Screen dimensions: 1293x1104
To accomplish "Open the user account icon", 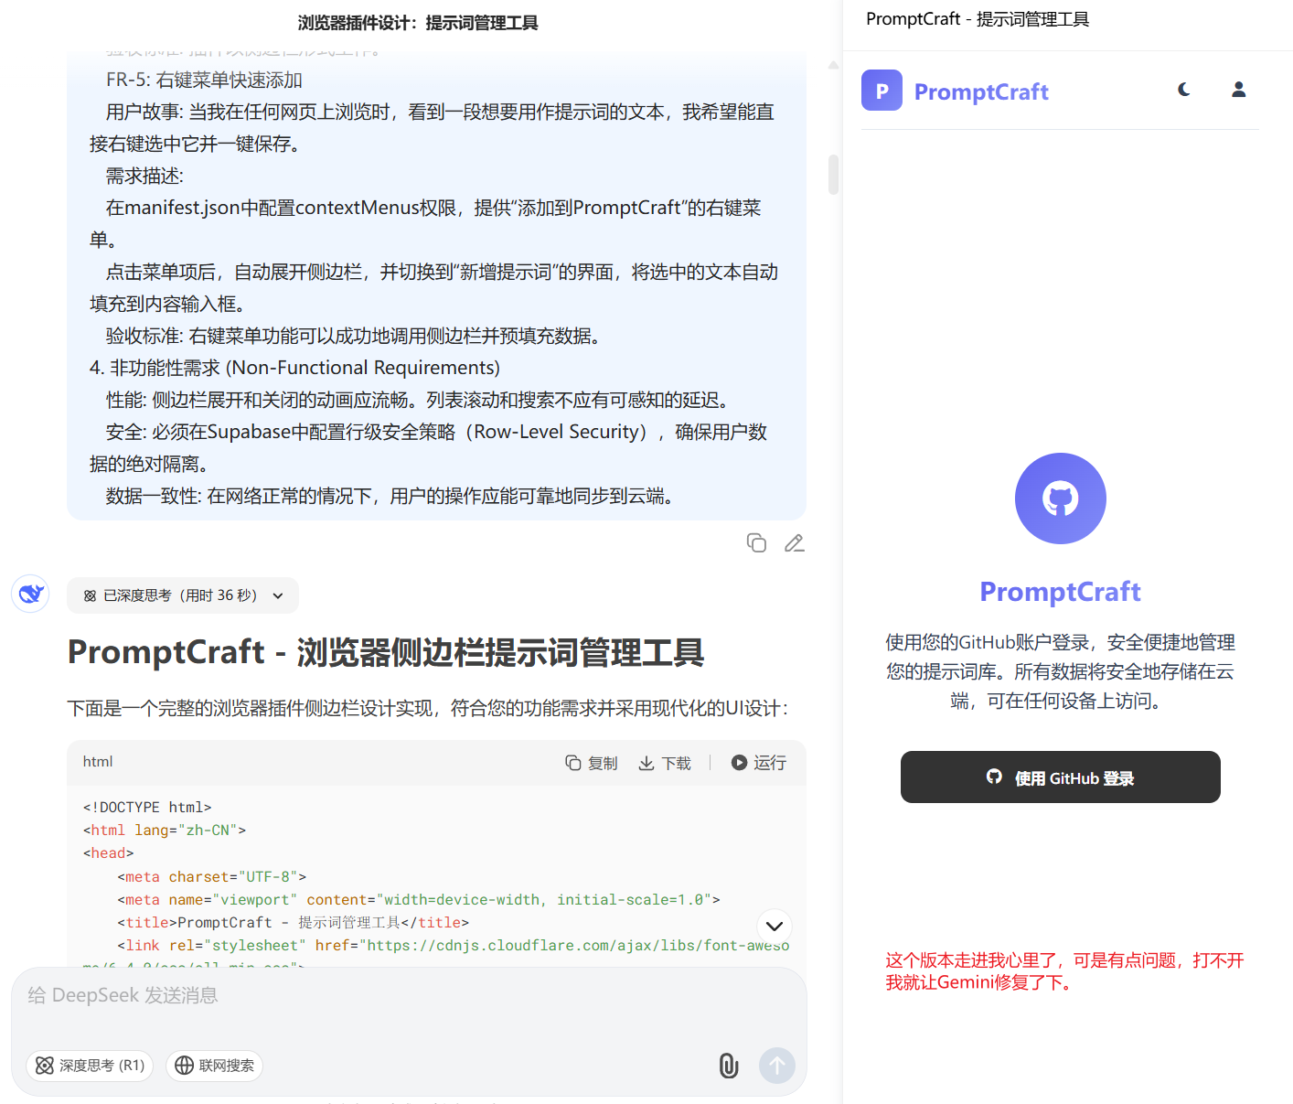I will coord(1239,90).
